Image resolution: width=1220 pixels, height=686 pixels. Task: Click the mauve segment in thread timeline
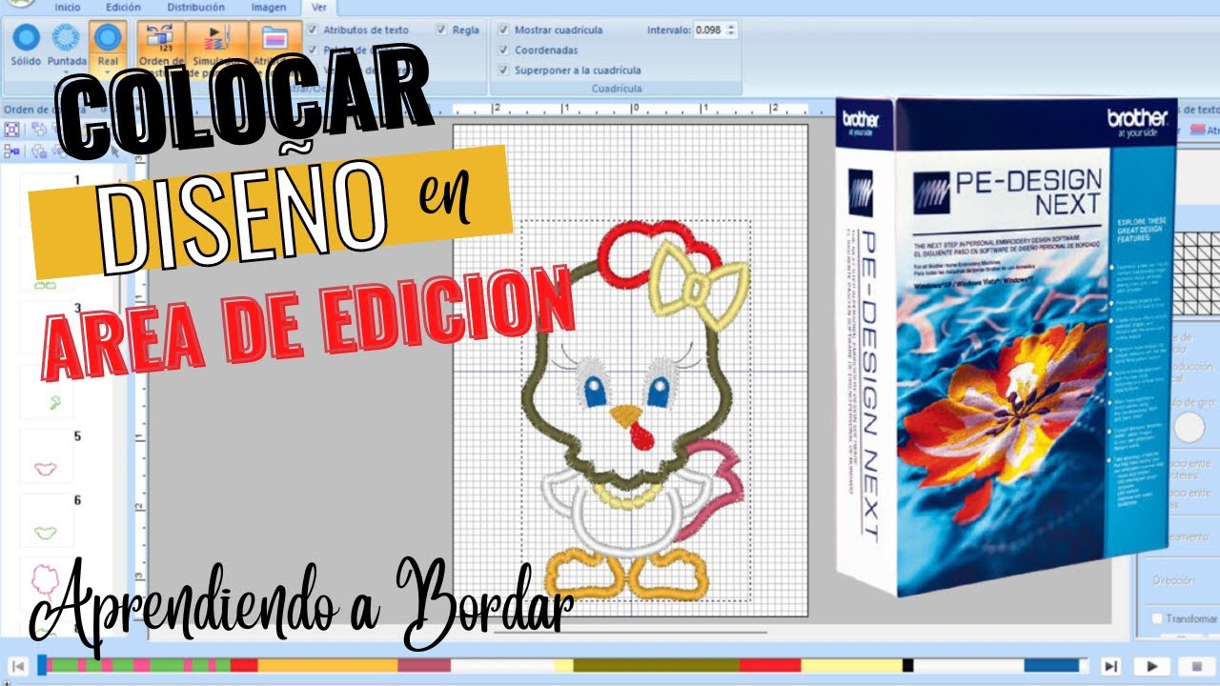coord(423,665)
